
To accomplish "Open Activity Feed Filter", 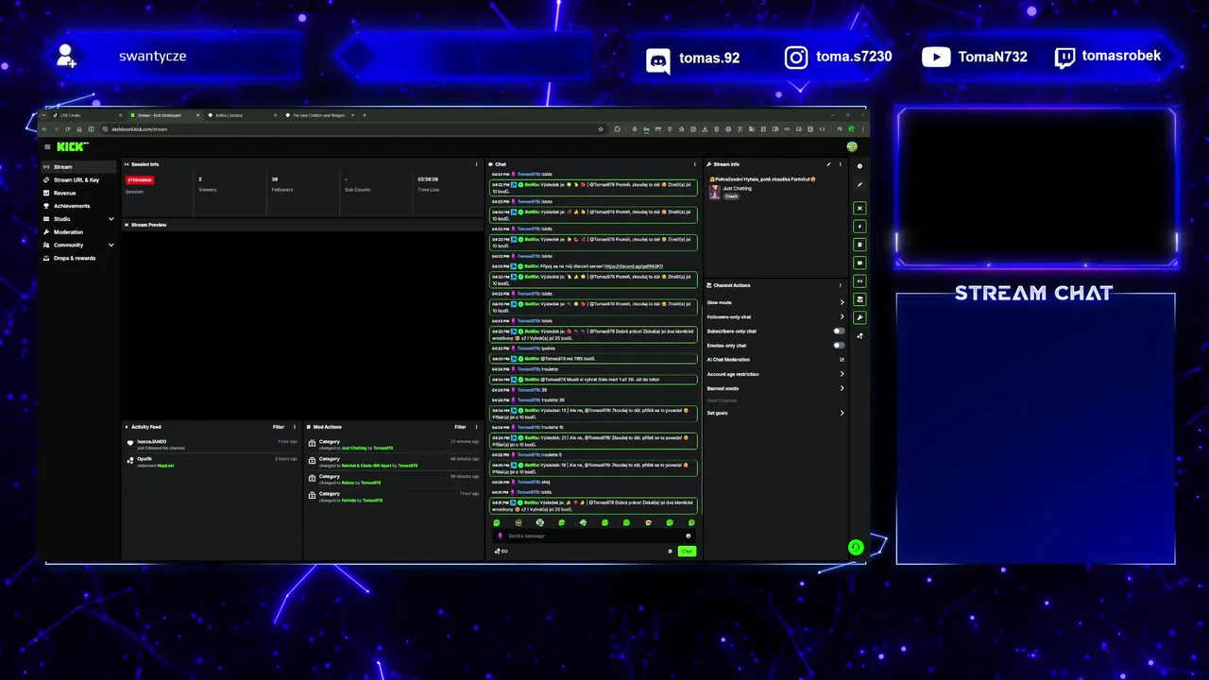I will [x=279, y=427].
